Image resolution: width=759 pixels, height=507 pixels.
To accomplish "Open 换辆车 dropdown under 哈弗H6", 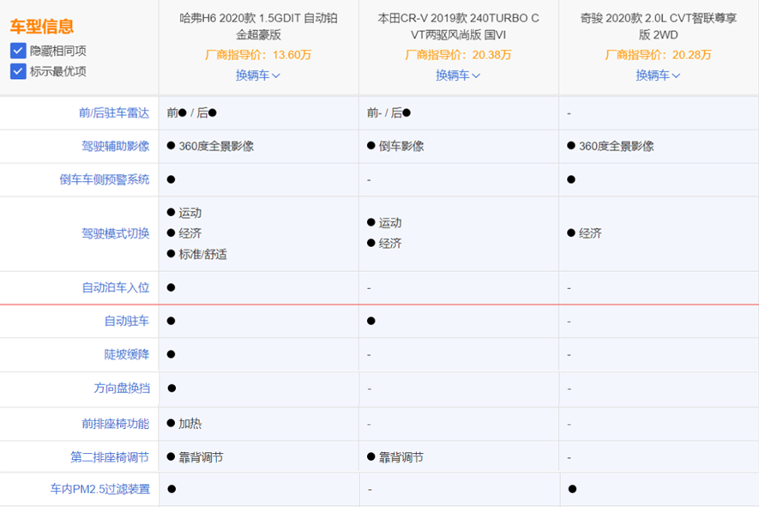I will click(258, 75).
